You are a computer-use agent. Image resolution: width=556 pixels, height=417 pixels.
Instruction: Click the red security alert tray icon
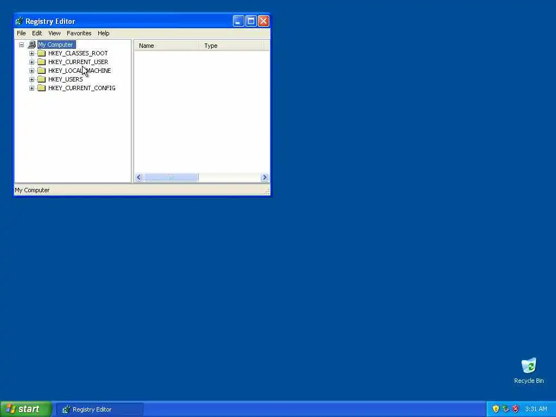pos(516,409)
